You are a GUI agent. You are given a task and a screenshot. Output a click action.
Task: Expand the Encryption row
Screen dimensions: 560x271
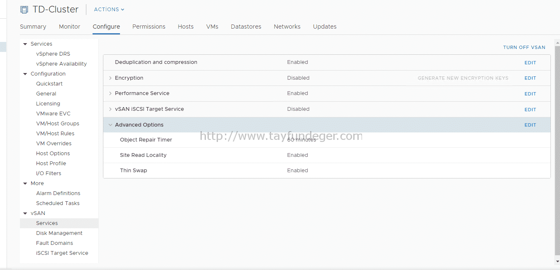(x=110, y=78)
